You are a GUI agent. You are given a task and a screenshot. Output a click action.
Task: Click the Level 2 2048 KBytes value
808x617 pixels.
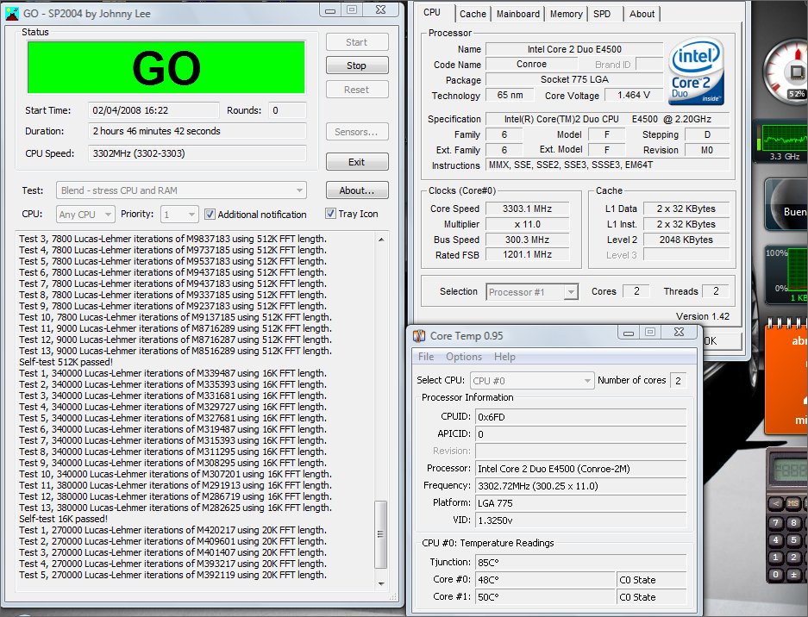click(686, 240)
